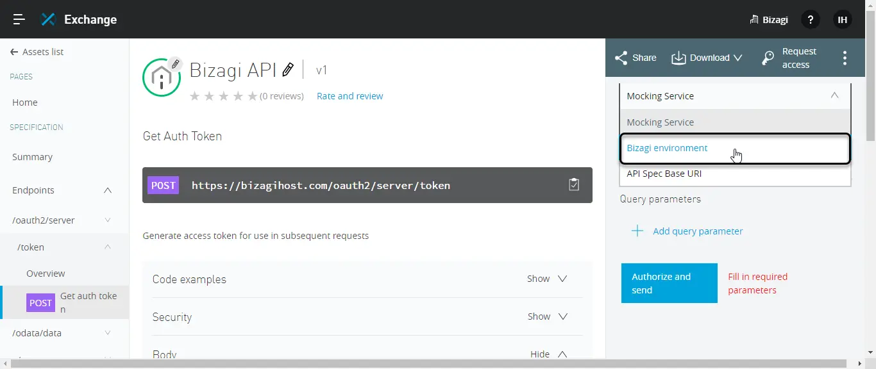Edit the Bizagi API asset icon image
The image size is (876, 369).
tap(175, 64)
